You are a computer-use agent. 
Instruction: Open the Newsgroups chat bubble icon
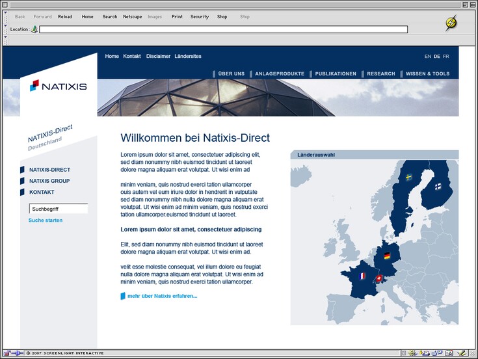pyautogui.click(x=437, y=353)
